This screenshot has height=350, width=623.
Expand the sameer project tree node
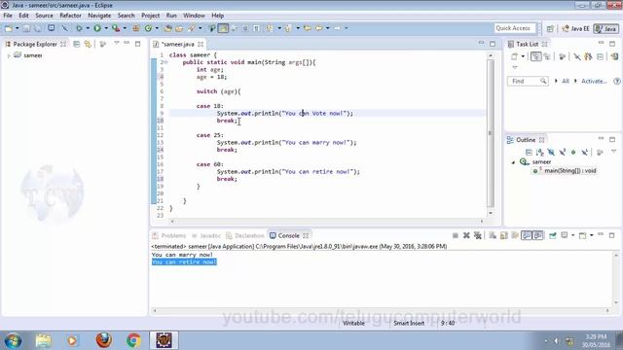tap(9, 56)
